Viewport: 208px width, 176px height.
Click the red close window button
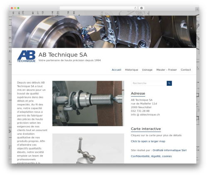[x=12, y=8]
